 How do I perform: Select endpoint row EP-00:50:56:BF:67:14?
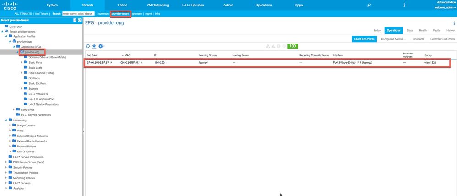tap(267, 63)
